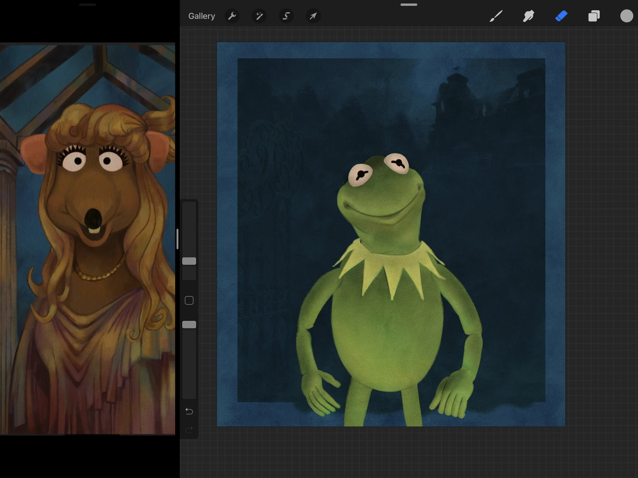Tap the redo arrow in sidebar

click(189, 430)
